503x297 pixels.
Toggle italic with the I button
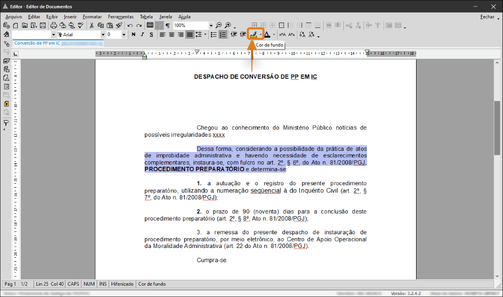142,35
